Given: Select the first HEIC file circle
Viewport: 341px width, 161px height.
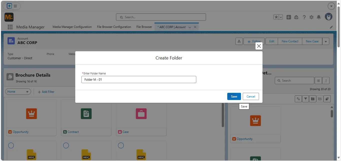Looking at the screenshot, I should tap(11, 145).
